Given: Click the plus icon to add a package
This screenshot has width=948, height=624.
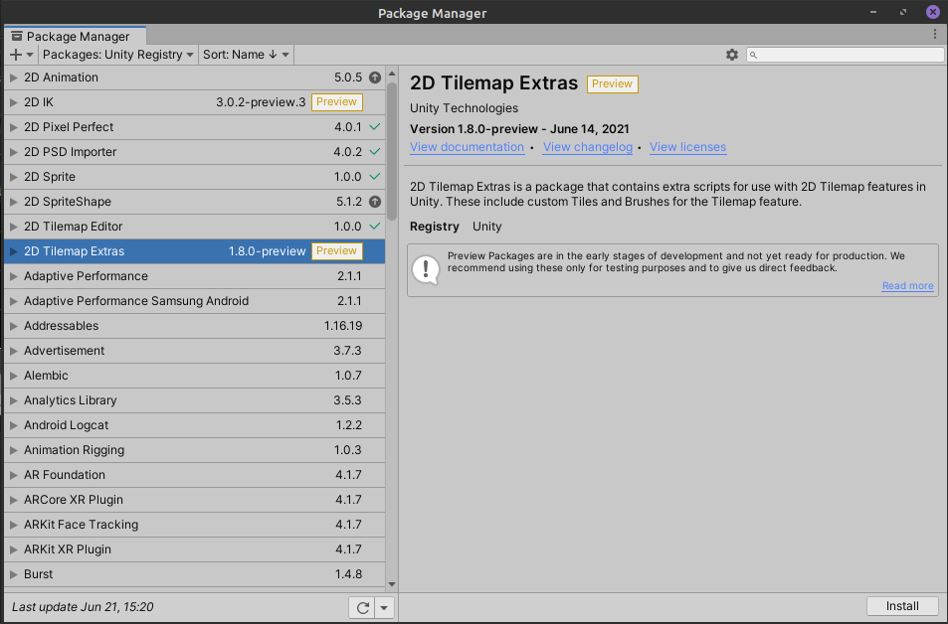Looking at the screenshot, I should point(16,55).
